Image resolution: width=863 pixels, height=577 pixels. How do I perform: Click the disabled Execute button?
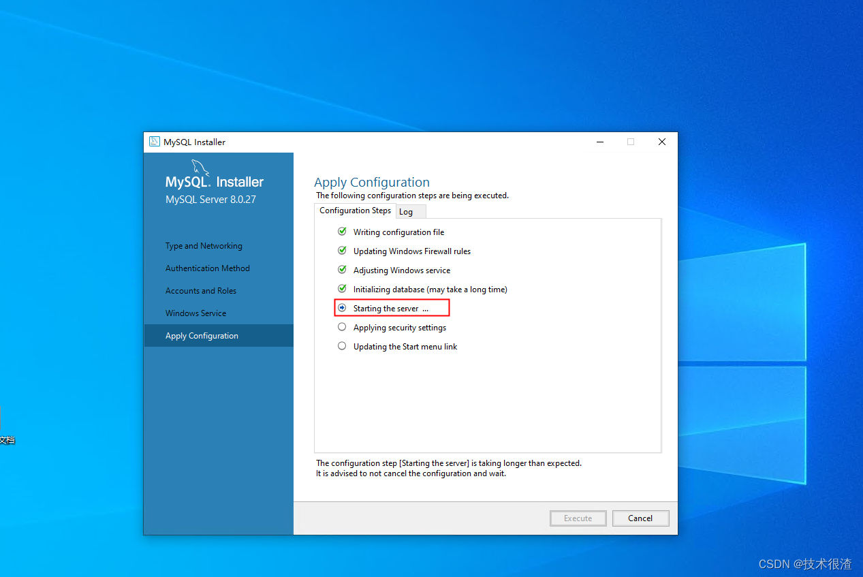click(578, 518)
